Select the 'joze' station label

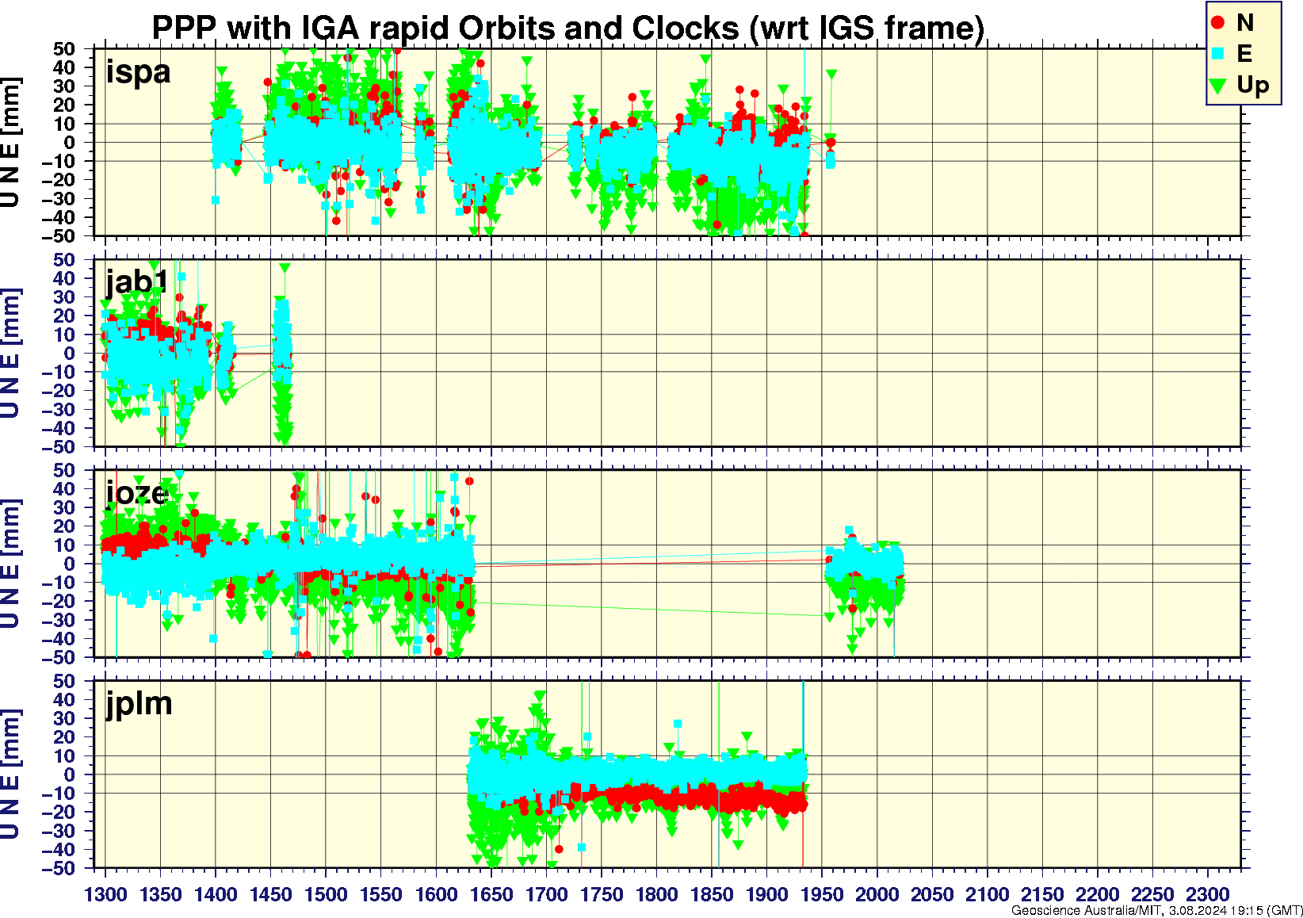point(136,493)
